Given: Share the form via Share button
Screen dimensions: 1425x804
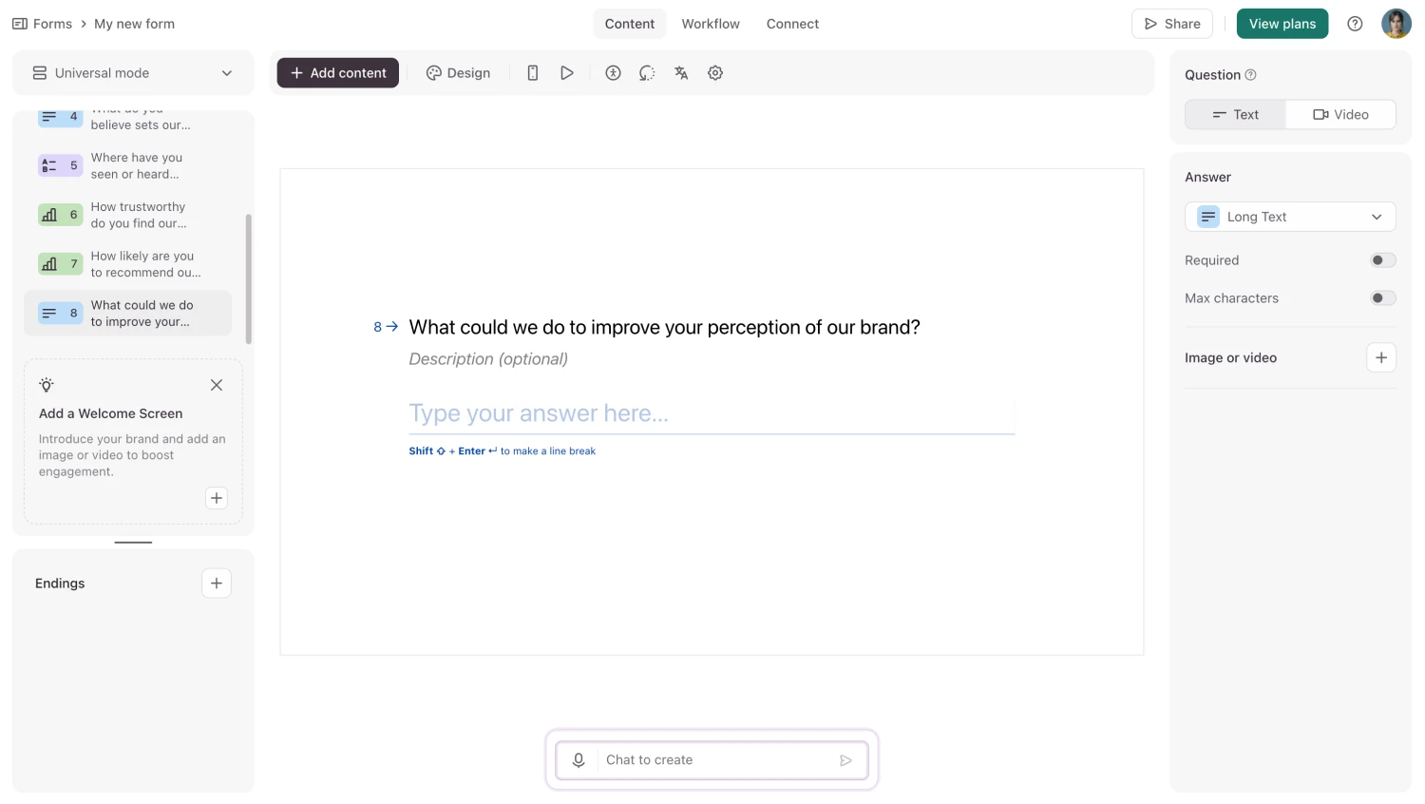Looking at the screenshot, I should coord(1171,23).
